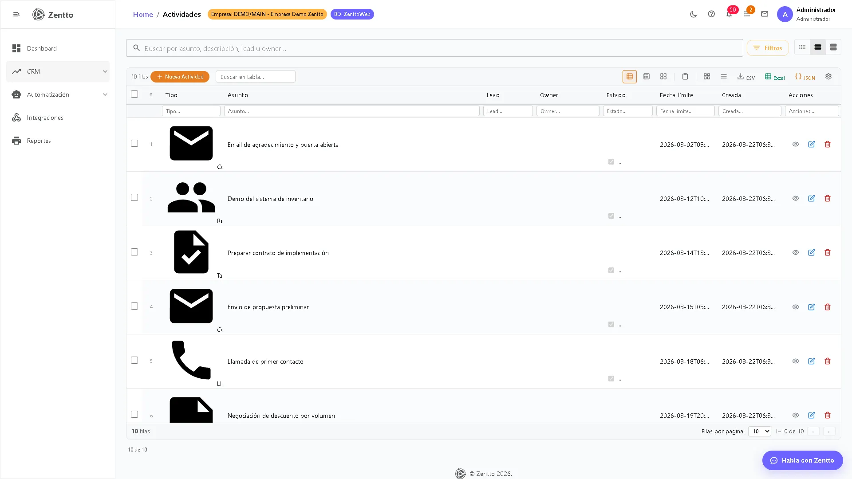Focus the 'Buscar en tabla' search field
The width and height of the screenshot is (852, 479).
[x=256, y=77]
